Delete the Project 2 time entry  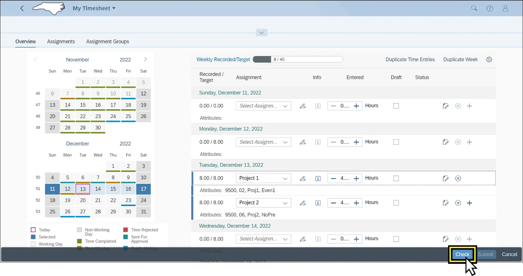click(458, 203)
